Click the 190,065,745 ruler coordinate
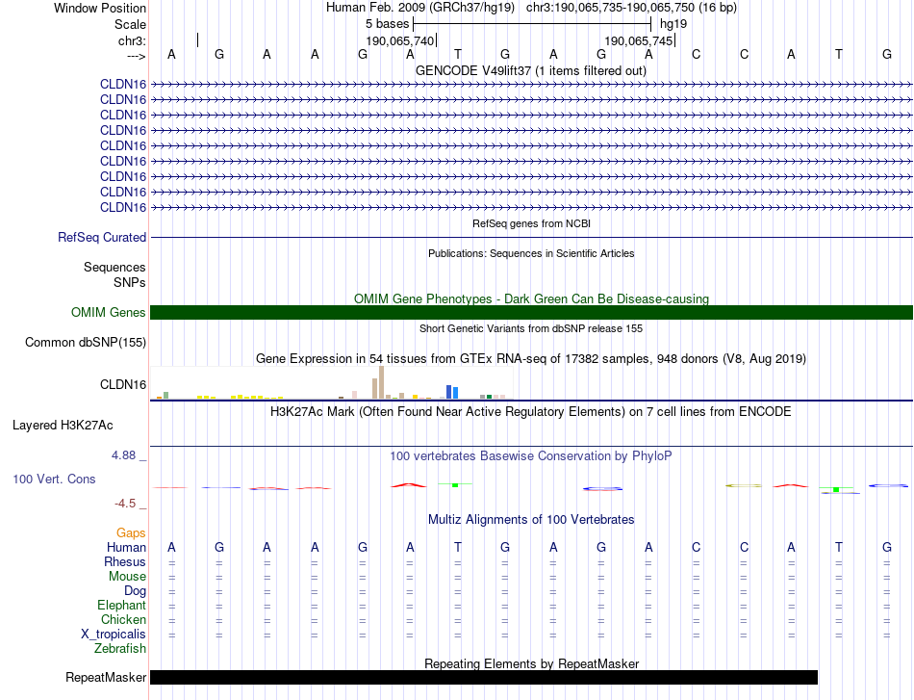This screenshot has height=700, width=914. pos(639,40)
